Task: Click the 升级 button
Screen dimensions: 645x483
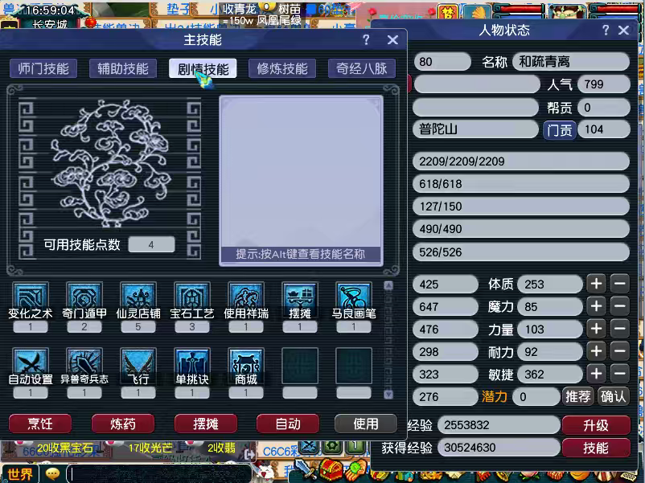Action: point(596,425)
